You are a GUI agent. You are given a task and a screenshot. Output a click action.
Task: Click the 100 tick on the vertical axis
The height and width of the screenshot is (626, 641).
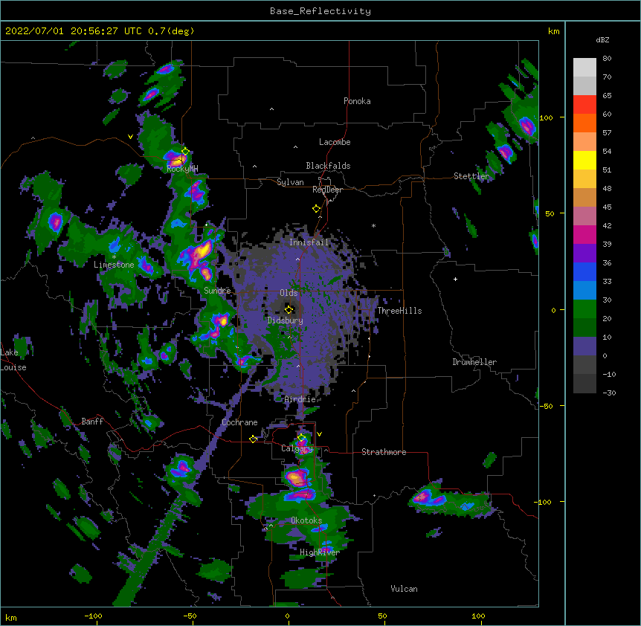(546, 117)
